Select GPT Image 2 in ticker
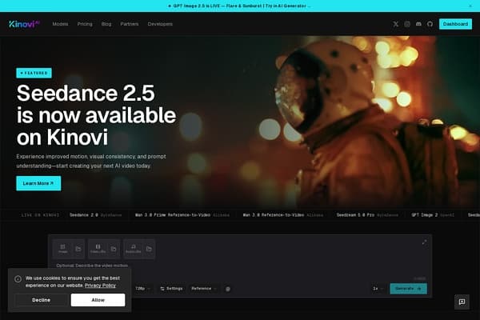Viewport: 480px width, 320px height. click(x=433, y=215)
